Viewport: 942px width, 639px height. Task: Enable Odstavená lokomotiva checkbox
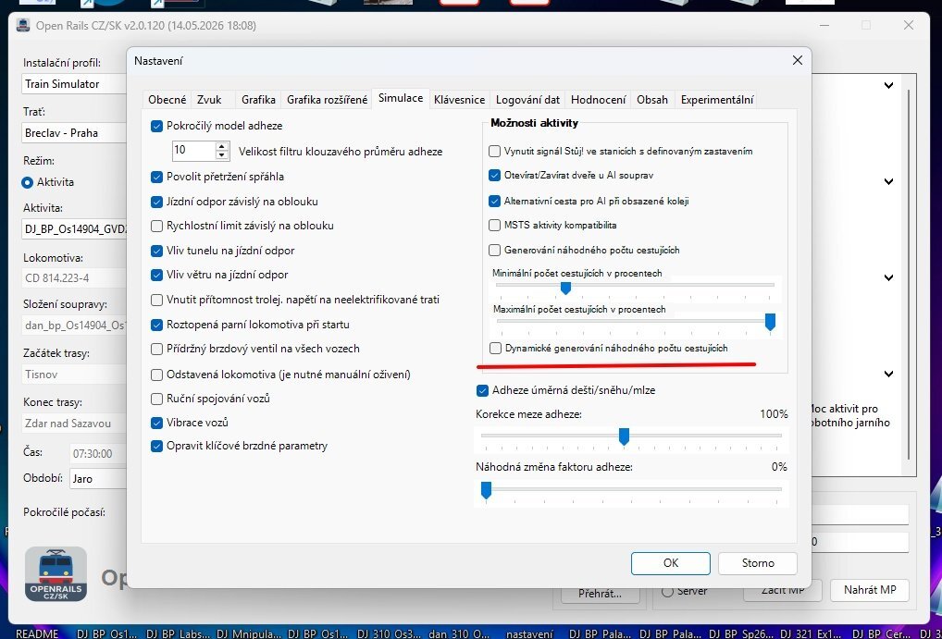[156, 375]
